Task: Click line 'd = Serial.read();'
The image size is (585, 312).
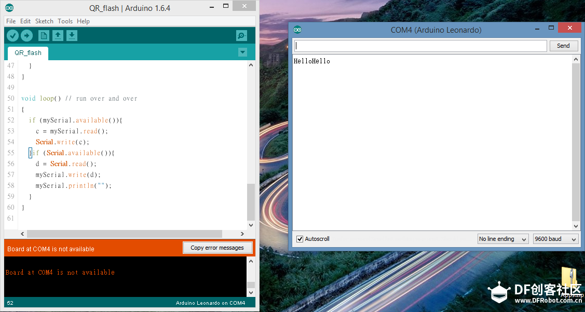Action: coord(66,164)
